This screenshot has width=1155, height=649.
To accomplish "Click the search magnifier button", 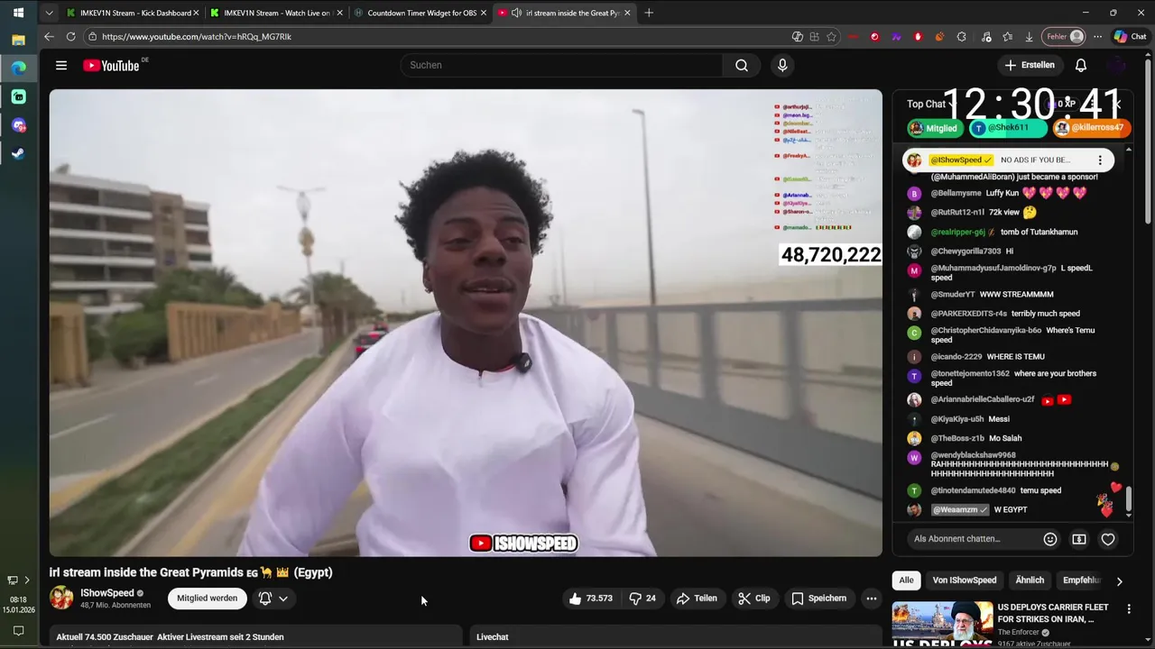I will click(741, 65).
